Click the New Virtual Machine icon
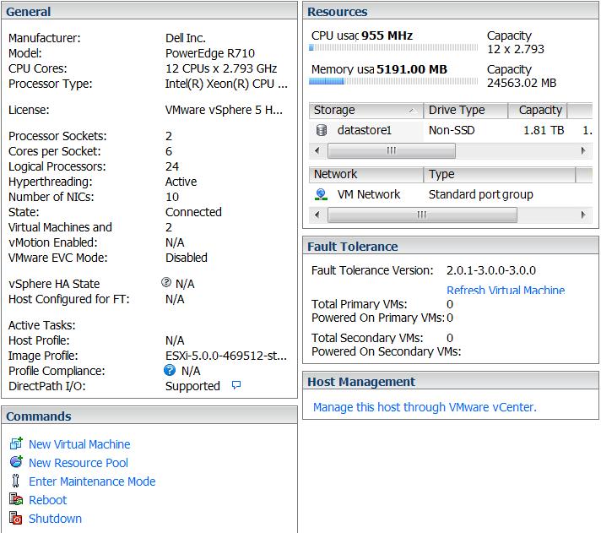 click(16, 443)
